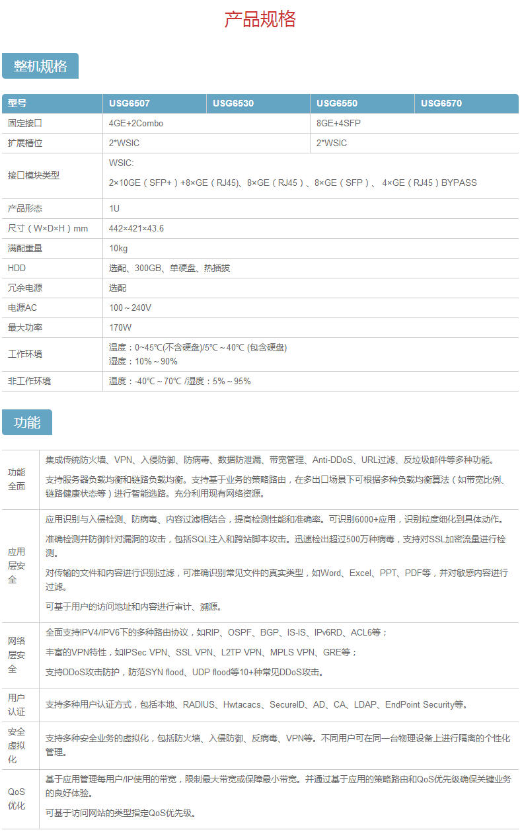This screenshot has height=832, width=520.
Task: Click the 冗余电源 row label
Action: pos(25,288)
